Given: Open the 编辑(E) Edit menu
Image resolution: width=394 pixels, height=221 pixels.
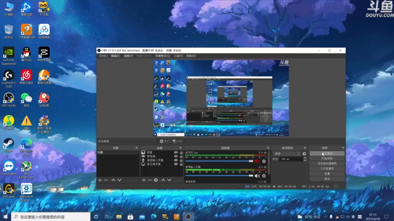Looking at the screenshot, I should tap(115, 56).
